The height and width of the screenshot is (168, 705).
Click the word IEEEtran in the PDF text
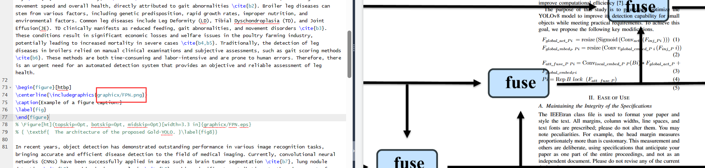560,114
